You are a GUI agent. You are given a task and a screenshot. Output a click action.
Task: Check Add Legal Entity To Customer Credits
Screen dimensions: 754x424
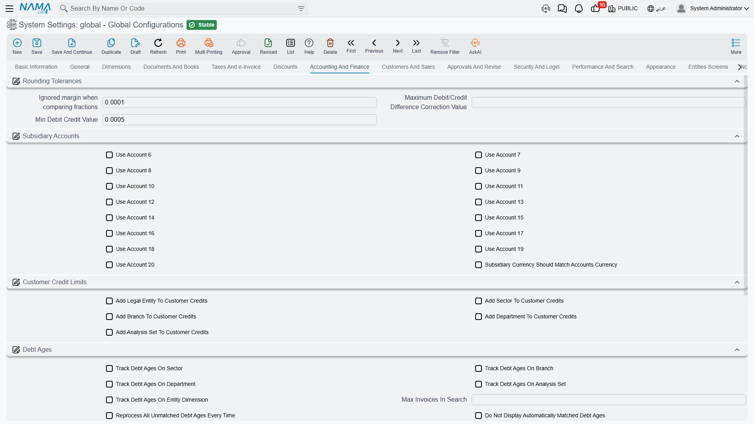click(x=109, y=301)
